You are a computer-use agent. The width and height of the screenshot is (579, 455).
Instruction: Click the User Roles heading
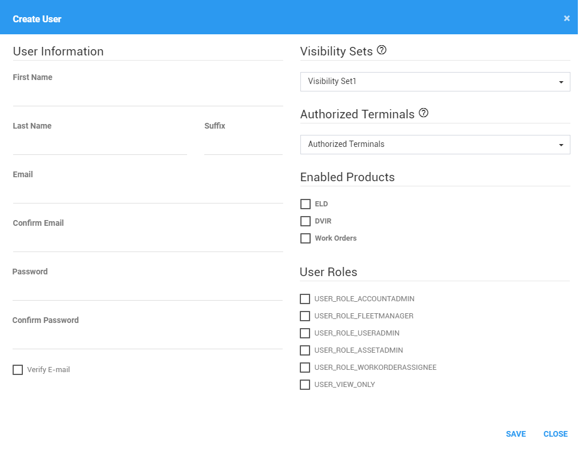click(x=328, y=272)
